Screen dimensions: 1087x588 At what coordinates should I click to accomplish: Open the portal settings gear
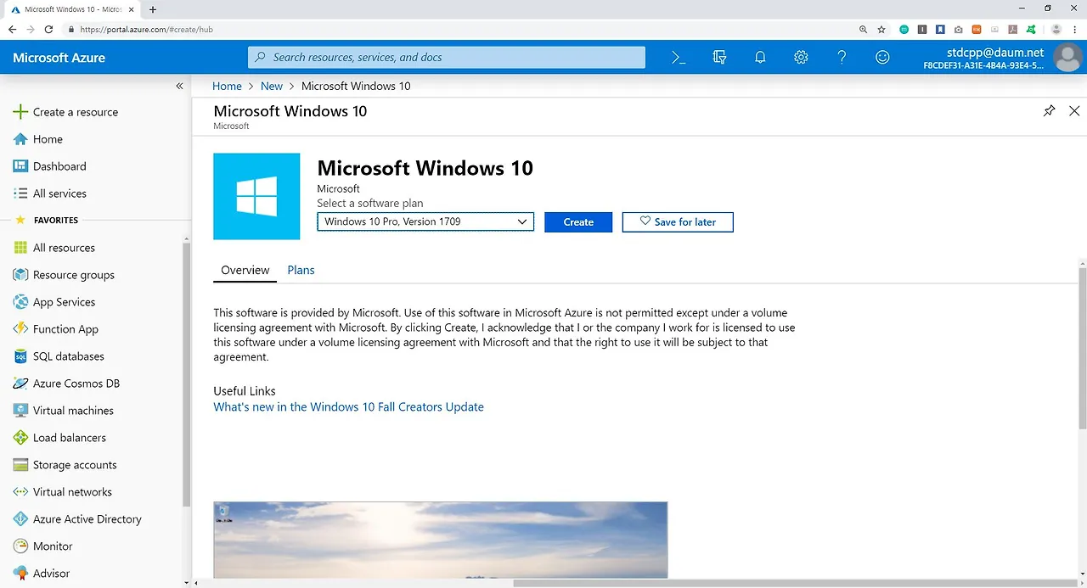pyautogui.click(x=801, y=58)
